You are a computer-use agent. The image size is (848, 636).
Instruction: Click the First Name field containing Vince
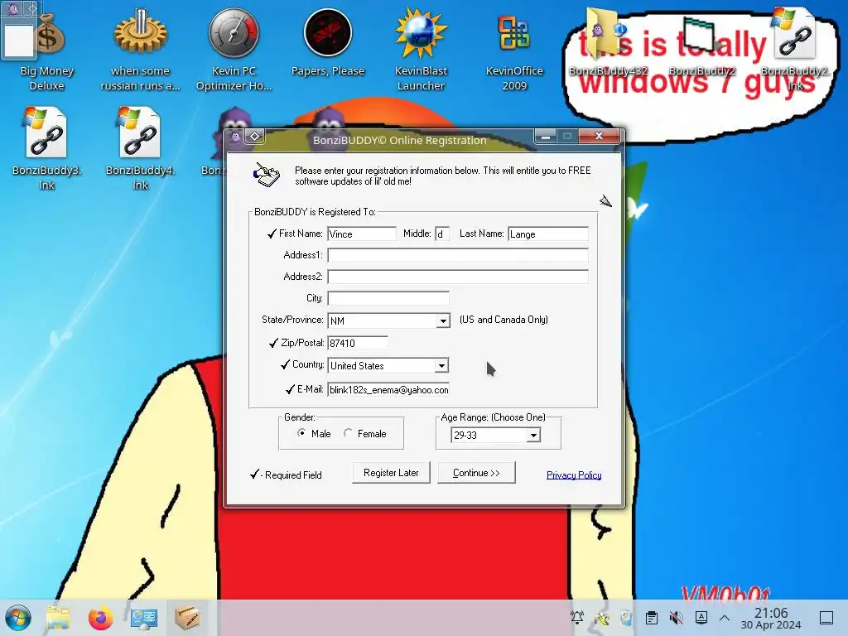click(x=362, y=234)
